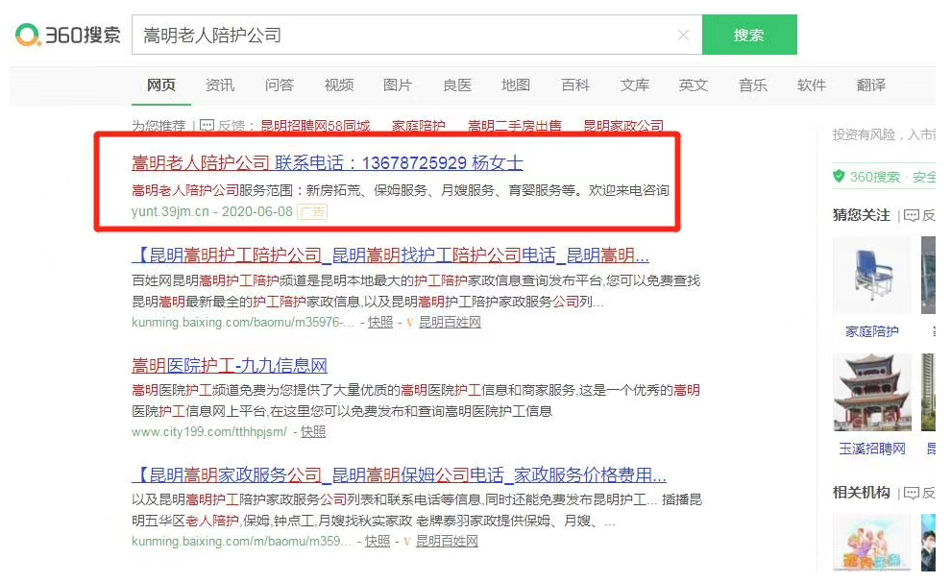Open suggested search 昆明家政公司
The height and width of the screenshot is (583, 951).
(x=623, y=126)
